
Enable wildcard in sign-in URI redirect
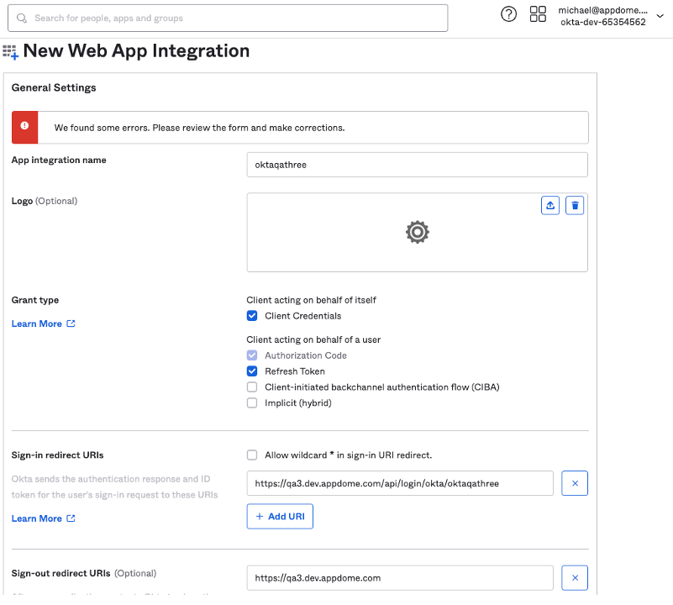[251, 454]
